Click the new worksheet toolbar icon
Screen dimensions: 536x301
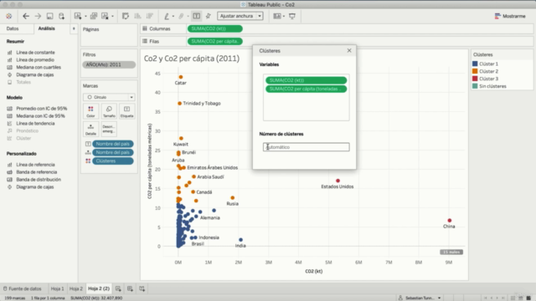tap(78, 16)
